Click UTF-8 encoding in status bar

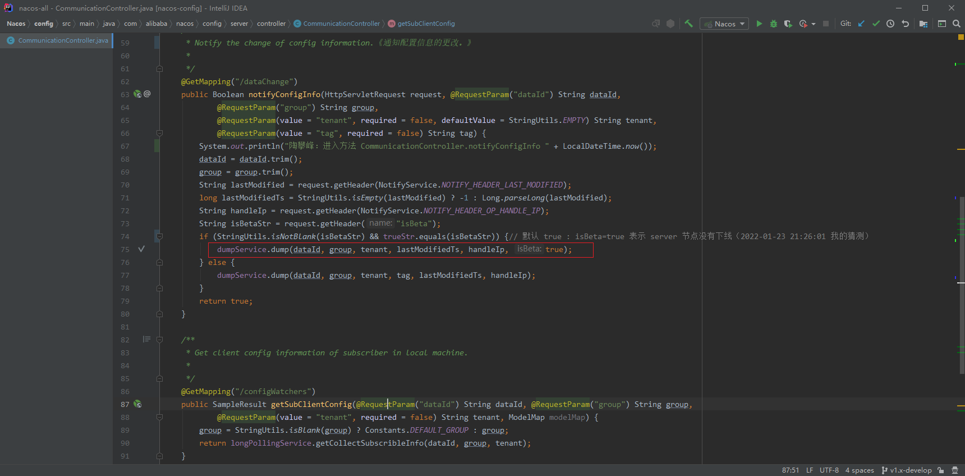tap(829, 470)
